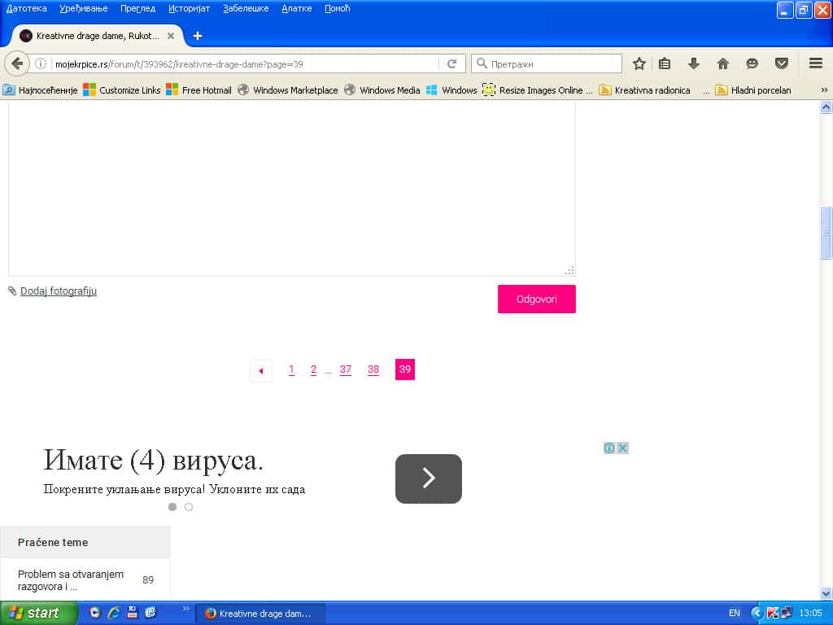
Task: Launch Internet Explorer from quick launch
Action: [x=114, y=612]
